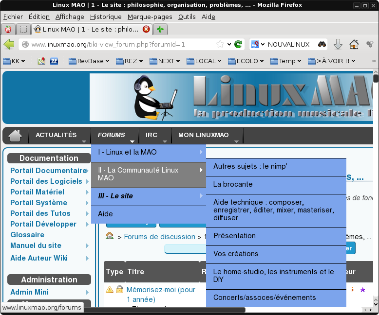Open the Affichage menu

[70, 17]
